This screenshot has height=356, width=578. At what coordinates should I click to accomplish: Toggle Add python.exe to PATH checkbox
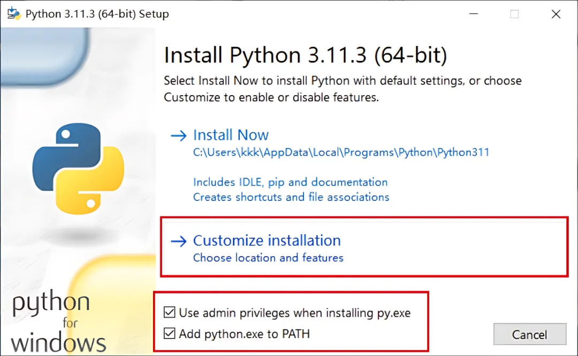(170, 333)
